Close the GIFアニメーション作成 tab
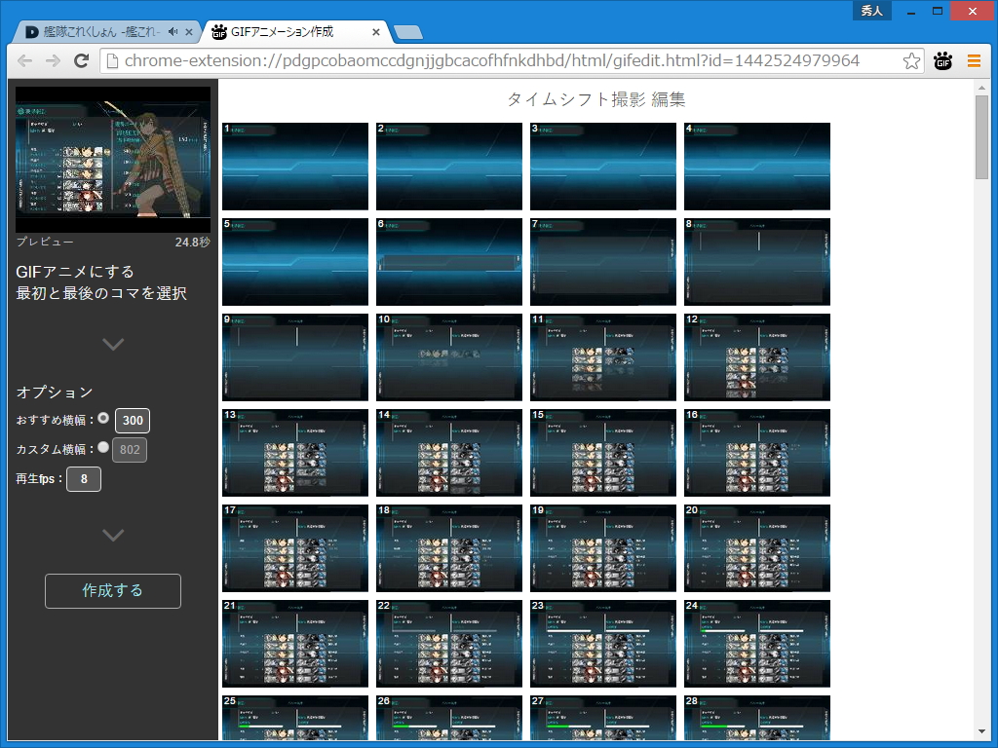The height and width of the screenshot is (748, 998). tap(376, 32)
